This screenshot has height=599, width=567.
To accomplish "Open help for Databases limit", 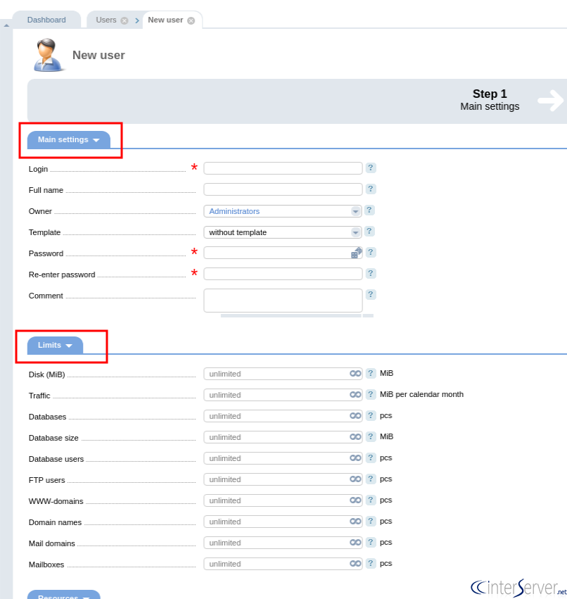I will 370,415.
